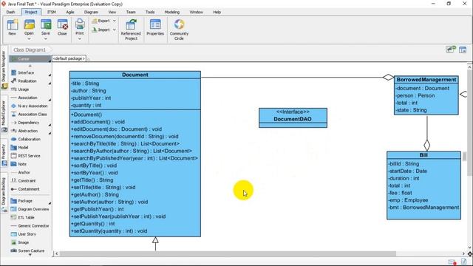Select the Association tool
473x266 pixels.
pyautogui.click(x=27, y=98)
